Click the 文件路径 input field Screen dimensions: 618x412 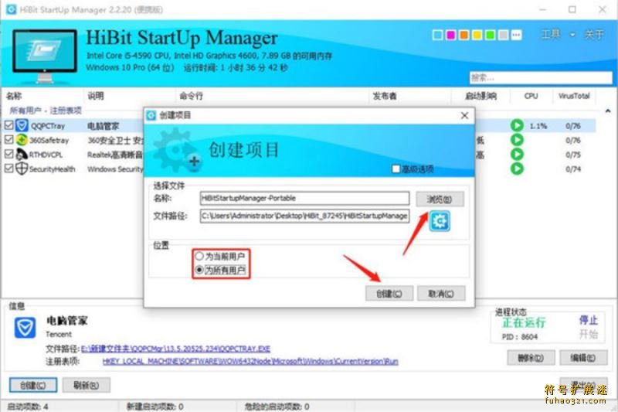304,216
